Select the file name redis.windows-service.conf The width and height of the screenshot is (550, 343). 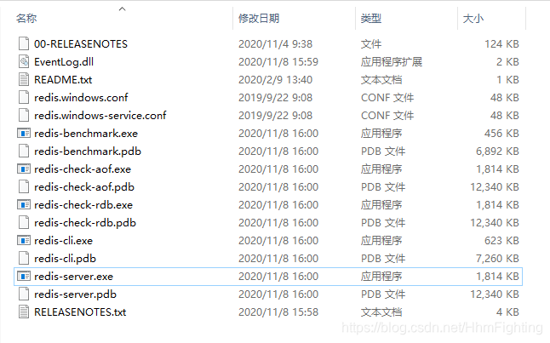[x=100, y=116]
